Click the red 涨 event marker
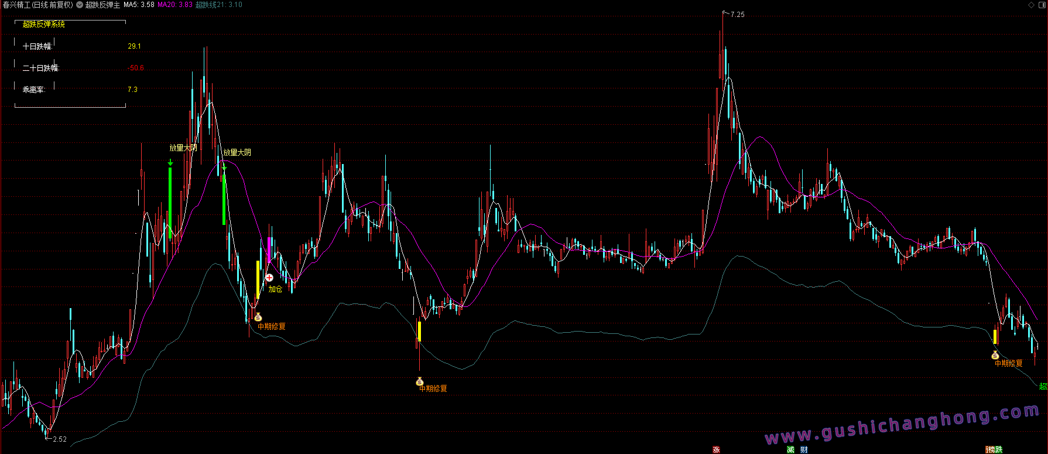Image resolution: width=1048 pixels, height=454 pixels. tap(716, 449)
